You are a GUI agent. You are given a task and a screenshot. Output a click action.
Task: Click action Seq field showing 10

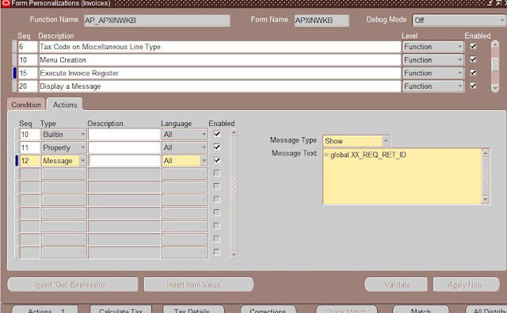tap(30, 134)
